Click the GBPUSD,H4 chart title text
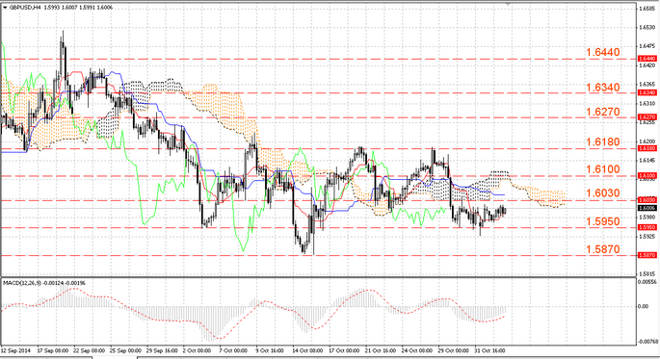Viewport: 660px width, 359px height. click(24, 7)
